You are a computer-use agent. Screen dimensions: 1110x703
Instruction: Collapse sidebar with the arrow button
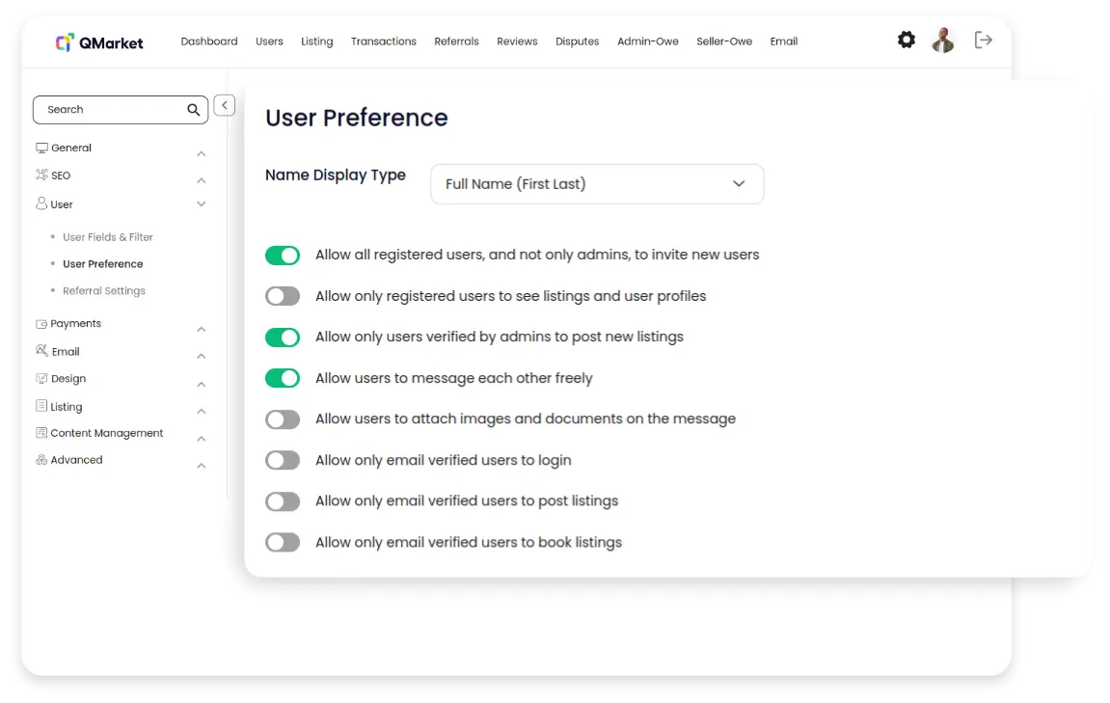click(225, 105)
